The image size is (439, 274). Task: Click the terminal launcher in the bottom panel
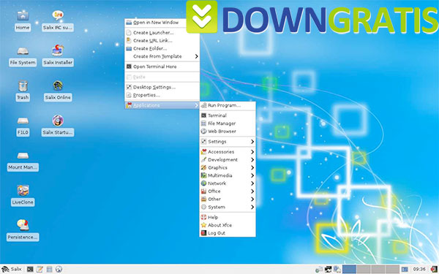click(30, 269)
